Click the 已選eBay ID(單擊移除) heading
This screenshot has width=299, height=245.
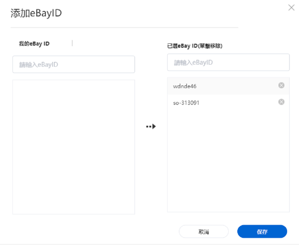(x=195, y=46)
